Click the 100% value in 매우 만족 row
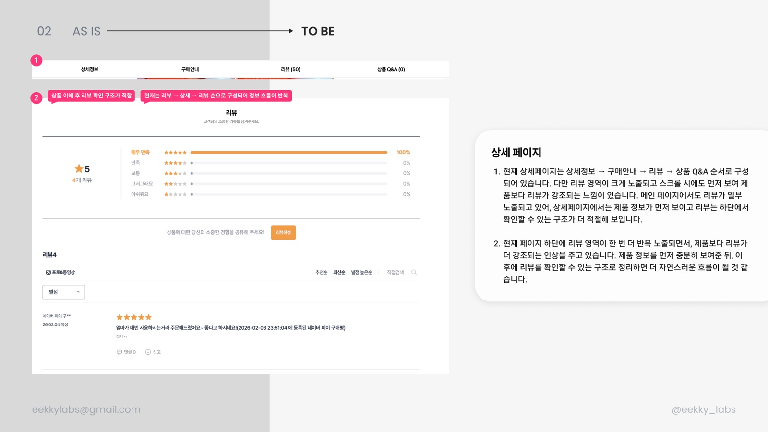 coord(403,152)
